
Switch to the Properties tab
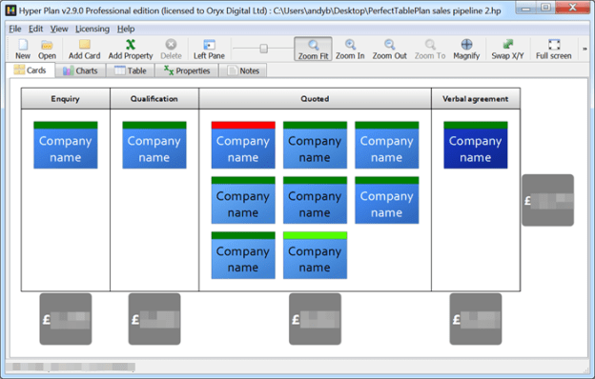point(187,70)
